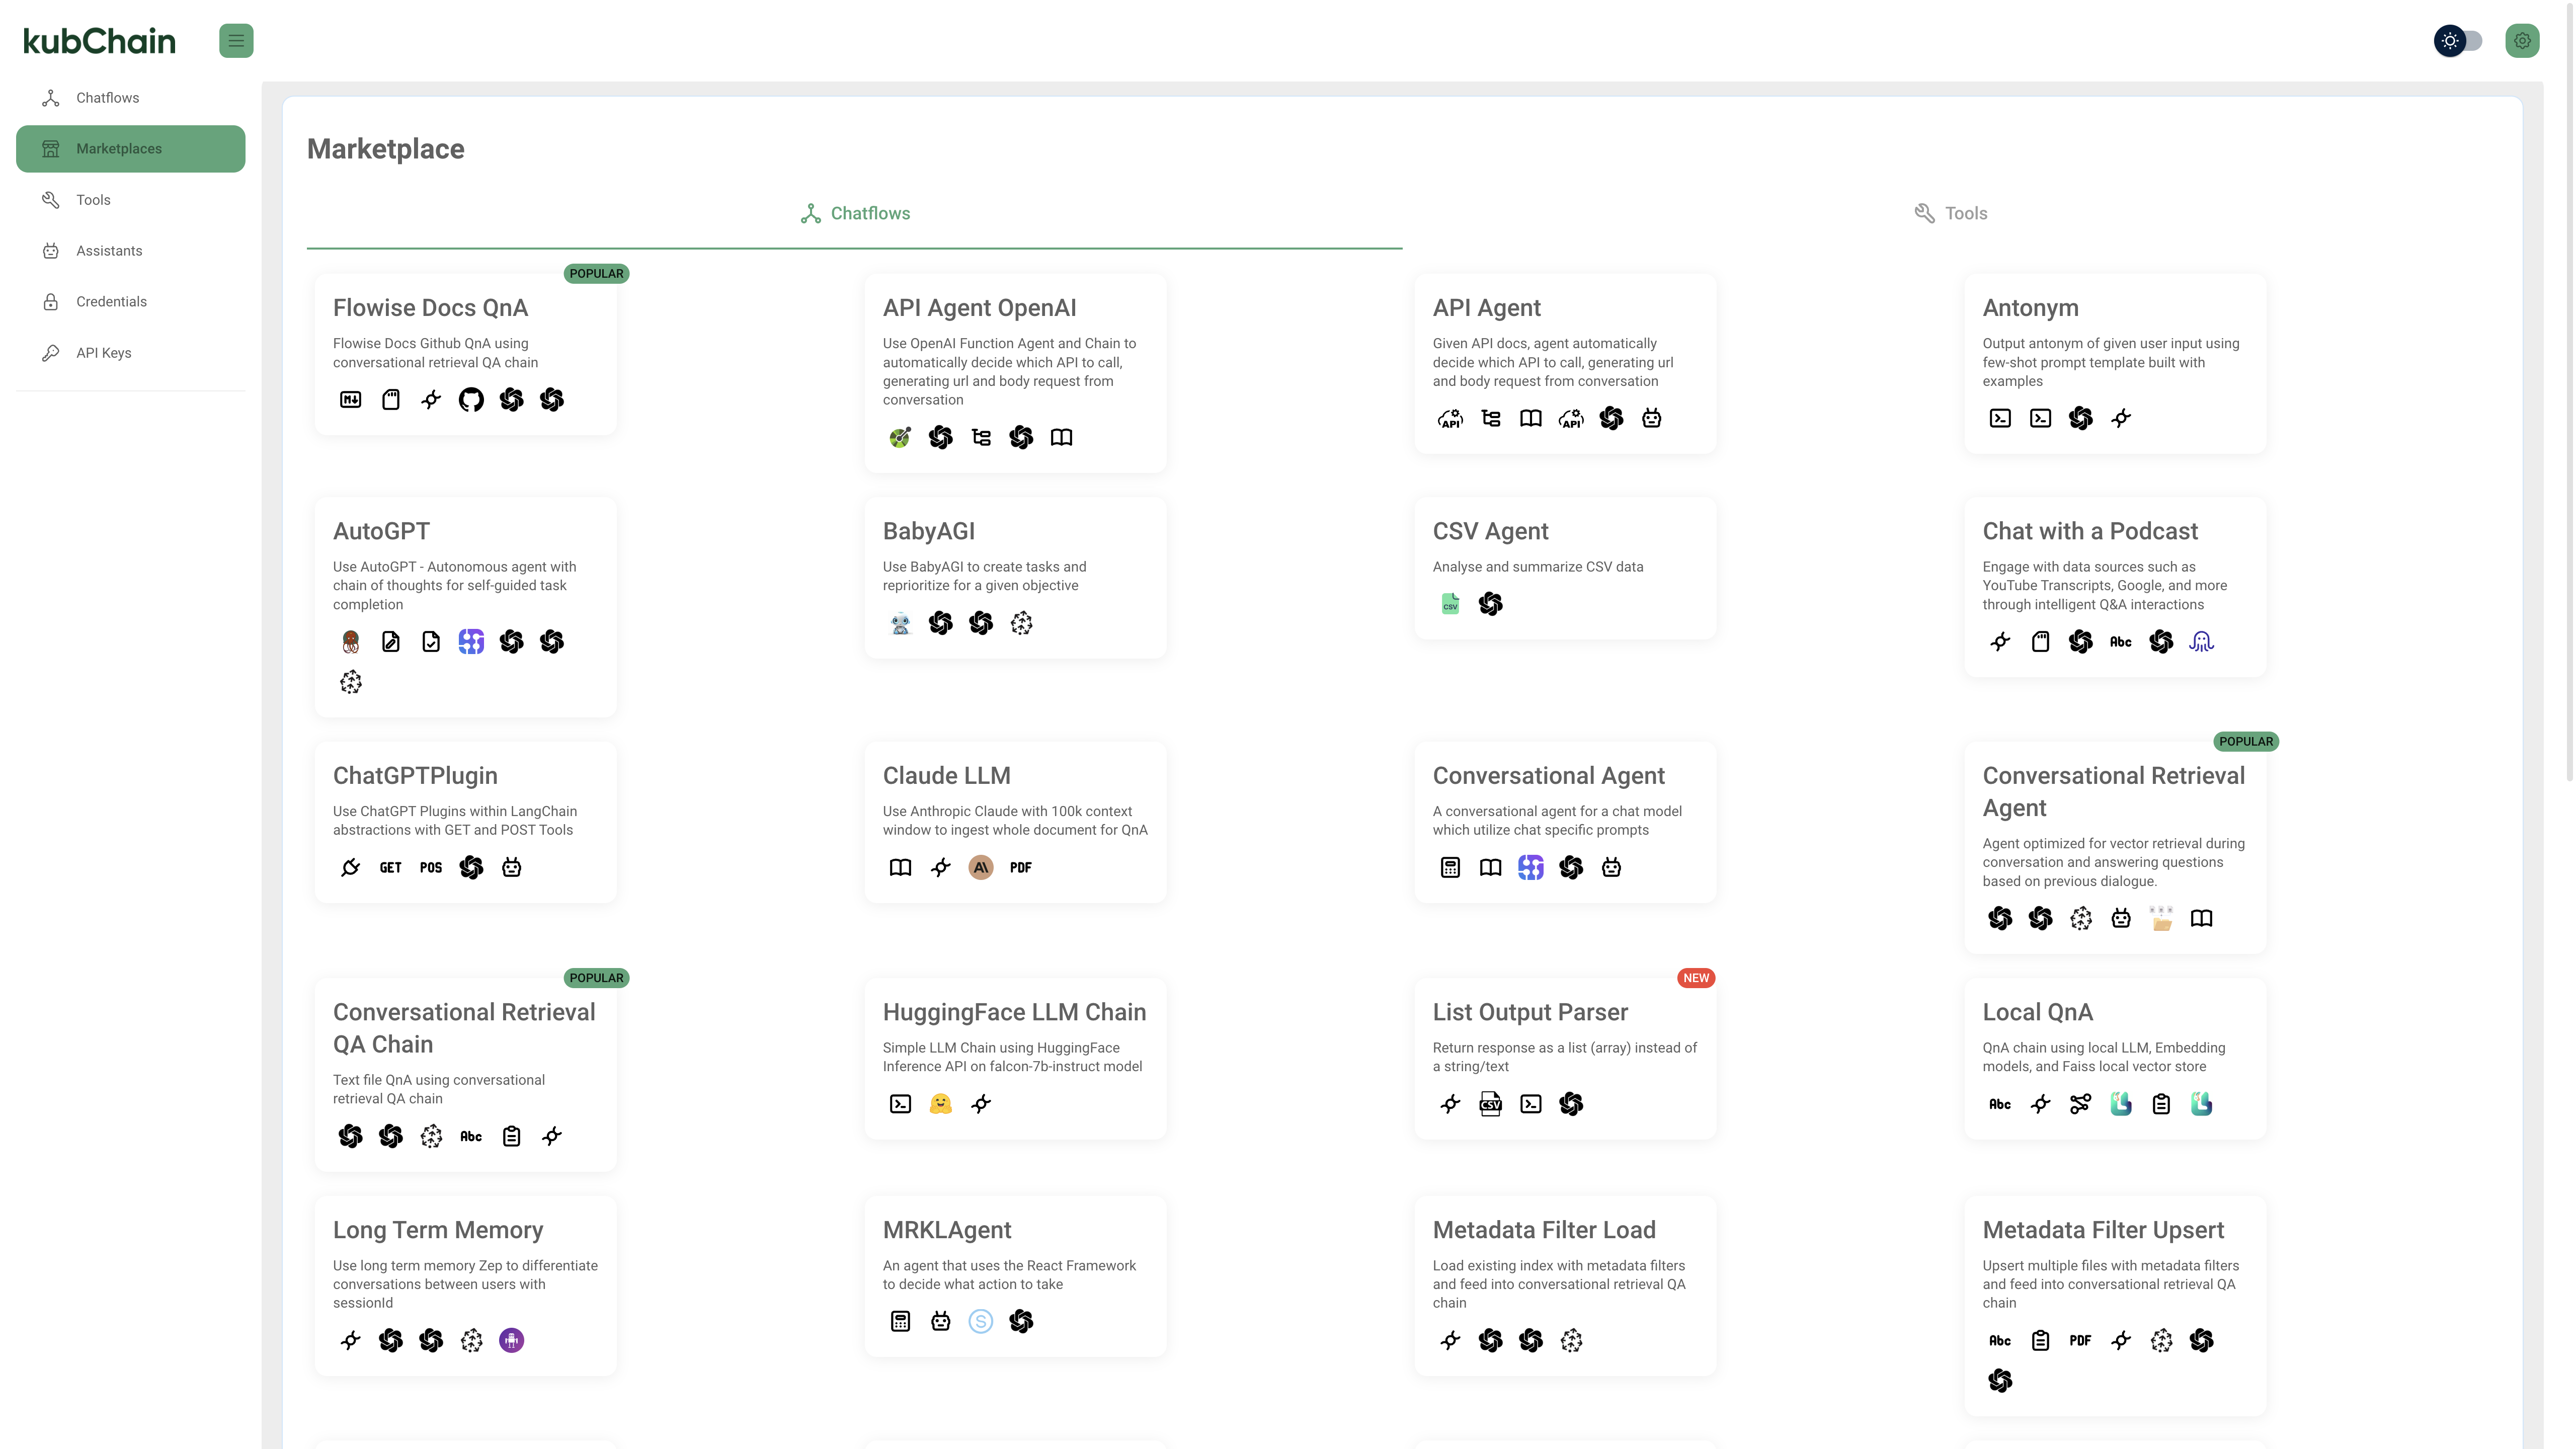Click the BabyAGI robot icon

pyautogui.click(x=900, y=623)
